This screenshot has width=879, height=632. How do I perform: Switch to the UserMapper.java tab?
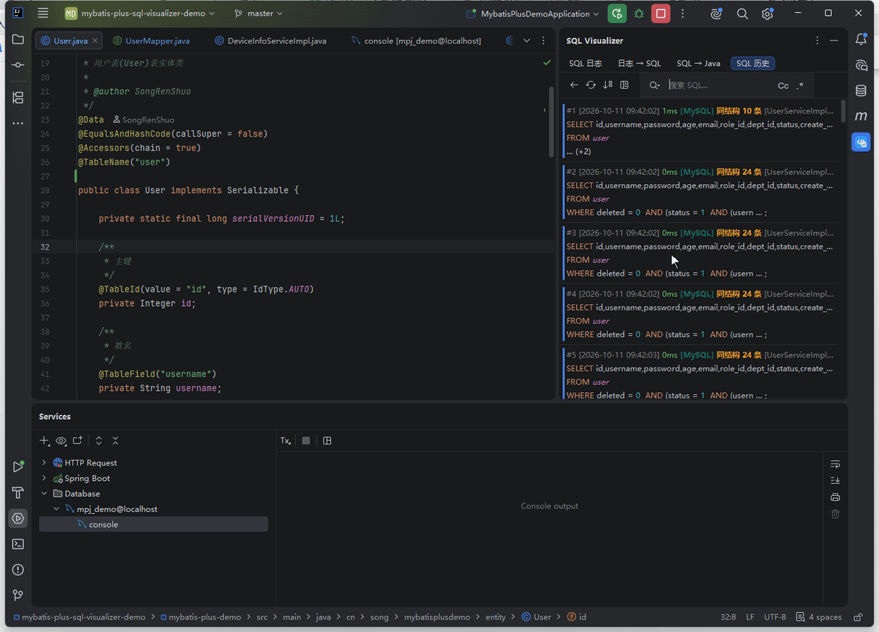[x=151, y=41]
